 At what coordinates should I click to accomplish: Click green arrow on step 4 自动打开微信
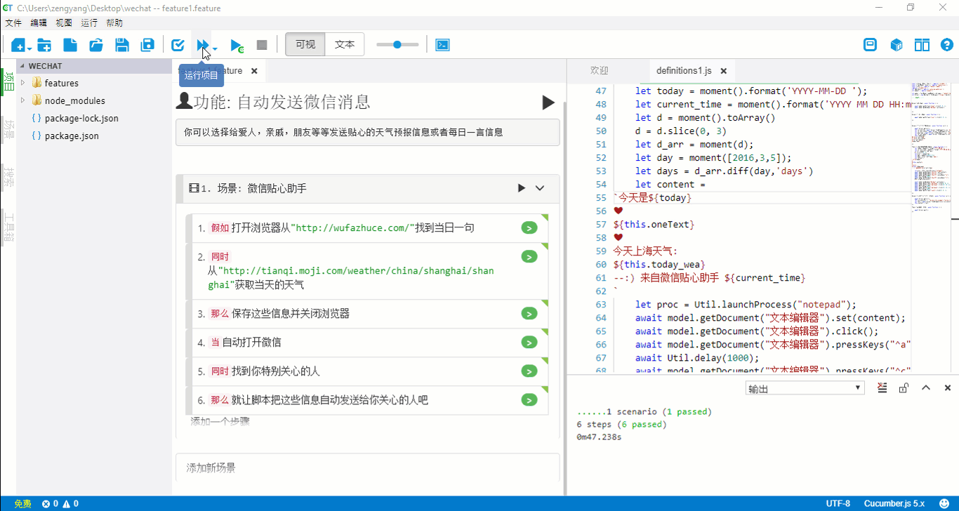pos(529,343)
